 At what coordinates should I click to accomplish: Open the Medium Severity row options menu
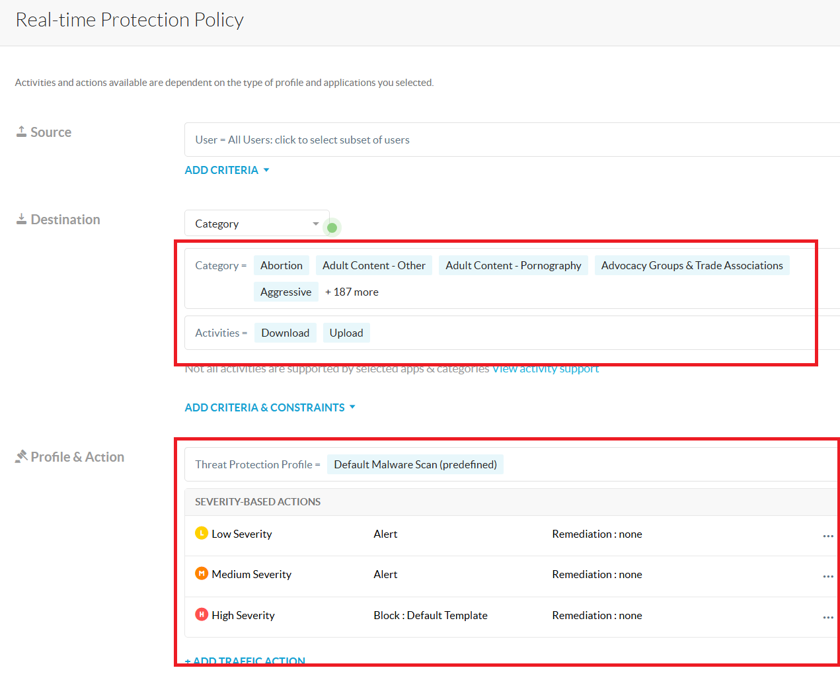coord(827,576)
